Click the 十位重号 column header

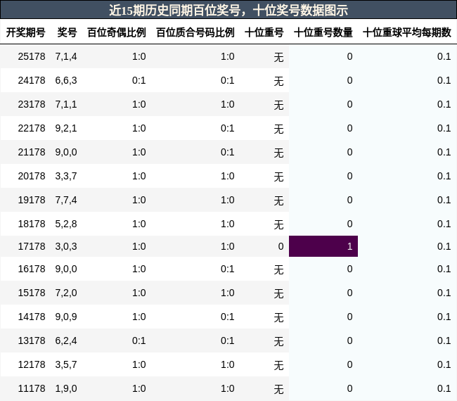(x=264, y=32)
